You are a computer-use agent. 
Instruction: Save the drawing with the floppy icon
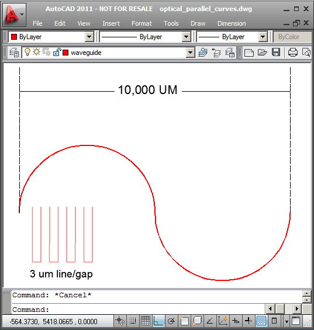pos(276,53)
